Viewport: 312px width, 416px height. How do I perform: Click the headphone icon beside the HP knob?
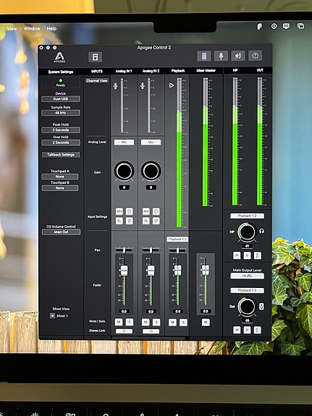261,231
